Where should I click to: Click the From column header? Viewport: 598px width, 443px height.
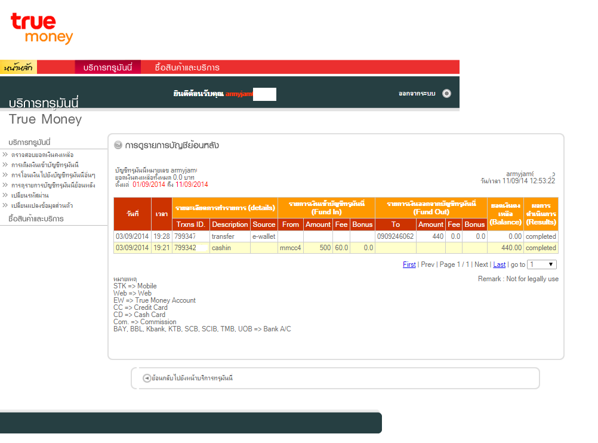[x=291, y=224]
